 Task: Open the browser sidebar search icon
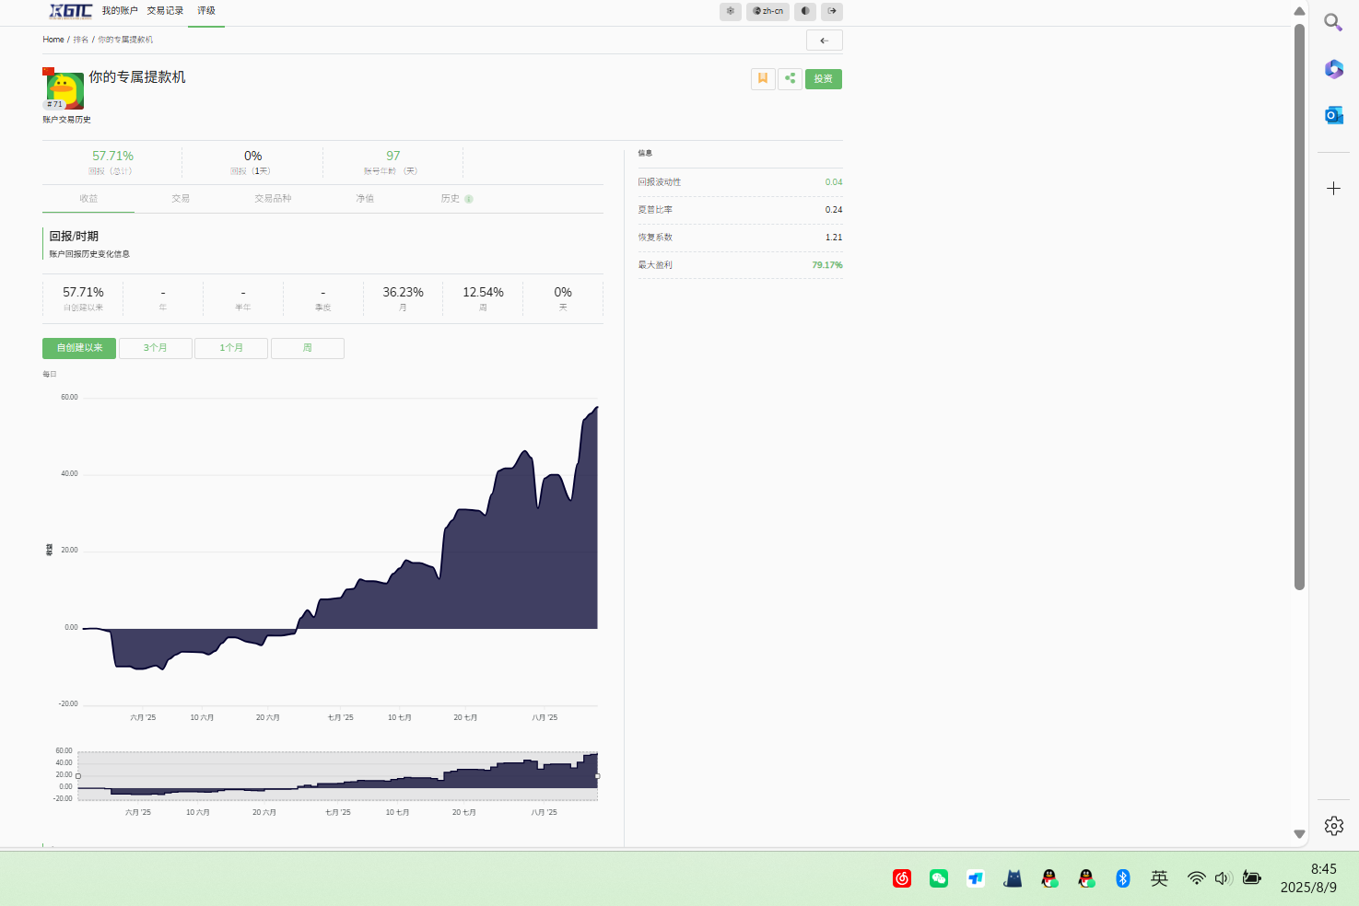click(x=1333, y=22)
